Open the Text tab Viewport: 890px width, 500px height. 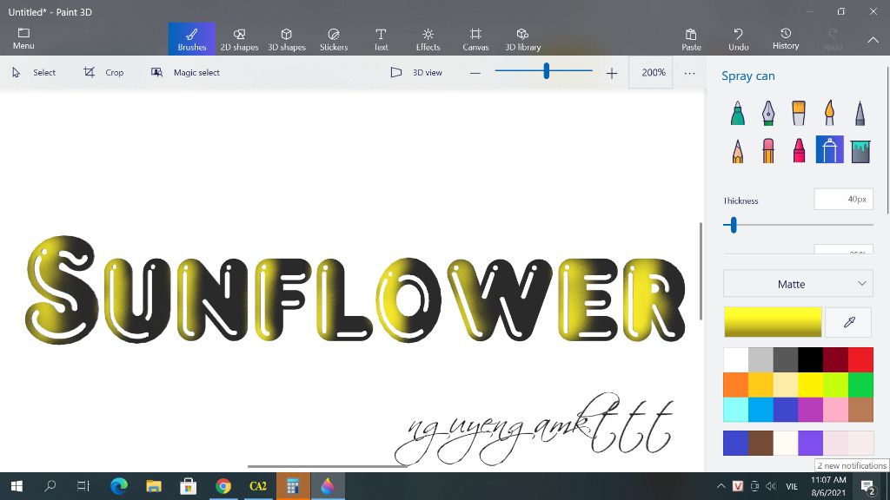[x=381, y=39]
